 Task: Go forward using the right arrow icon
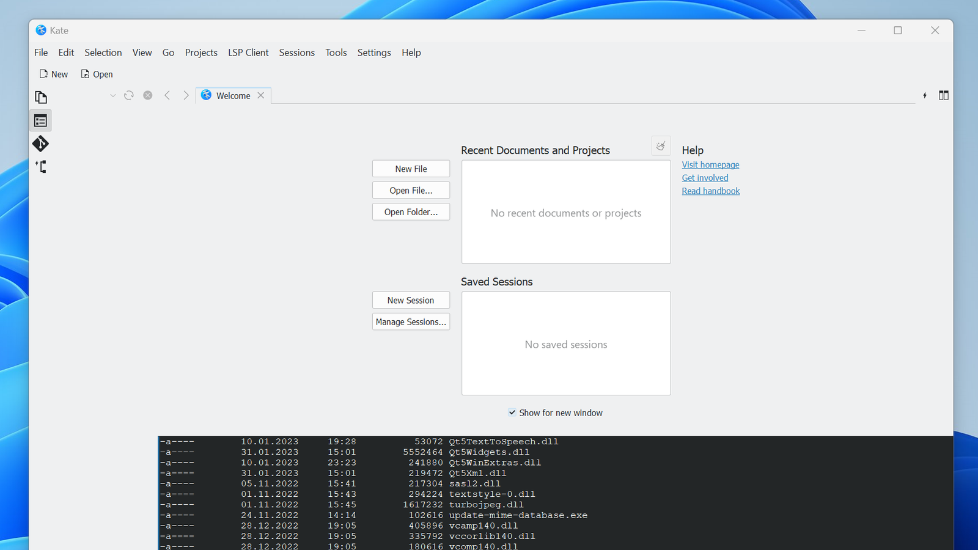point(186,95)
